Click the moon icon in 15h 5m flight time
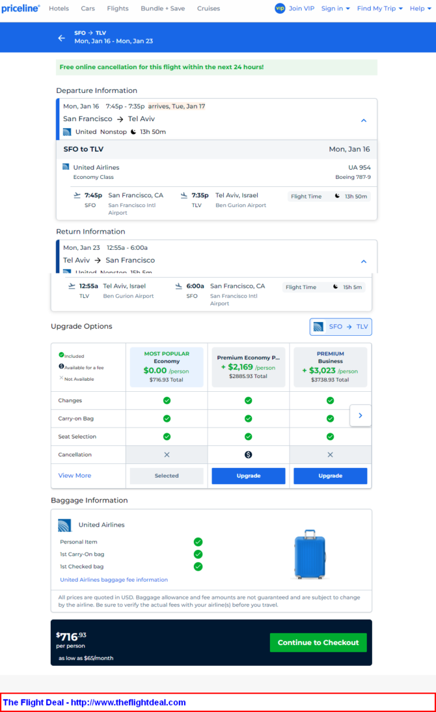436x712 pixels. (336, 287)
